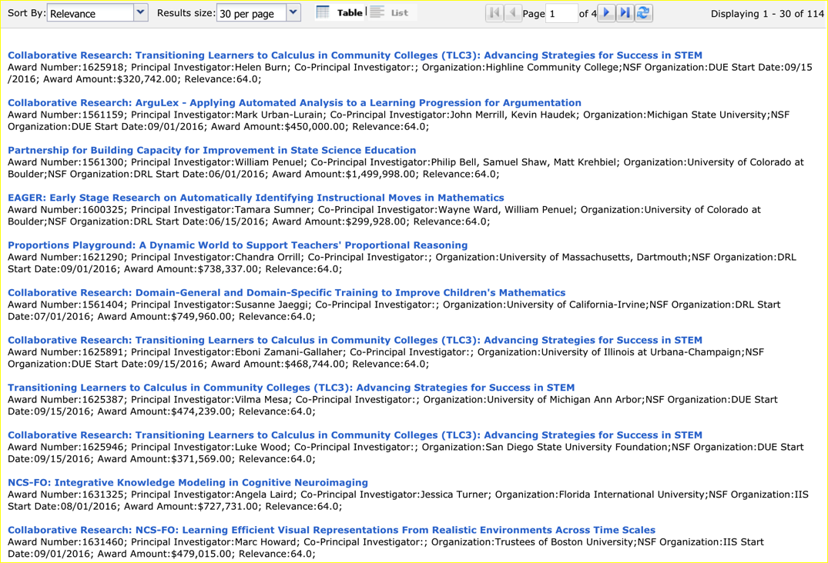
Task: Open Proportions Playground award link
Action: click(238, 245)
